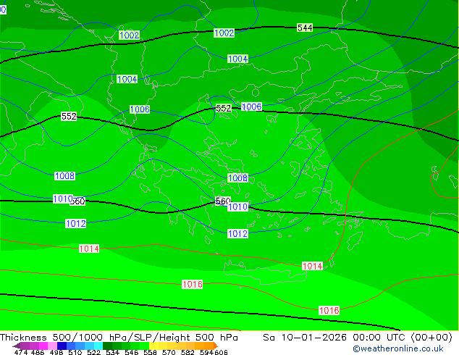Pick the darkest green legend swatch

(107, 346)
